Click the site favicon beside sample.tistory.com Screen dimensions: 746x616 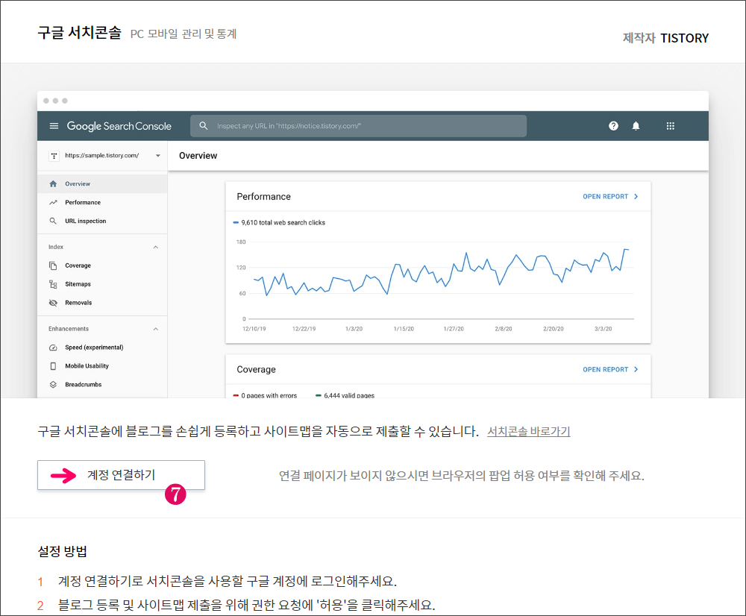click(54, 156)
